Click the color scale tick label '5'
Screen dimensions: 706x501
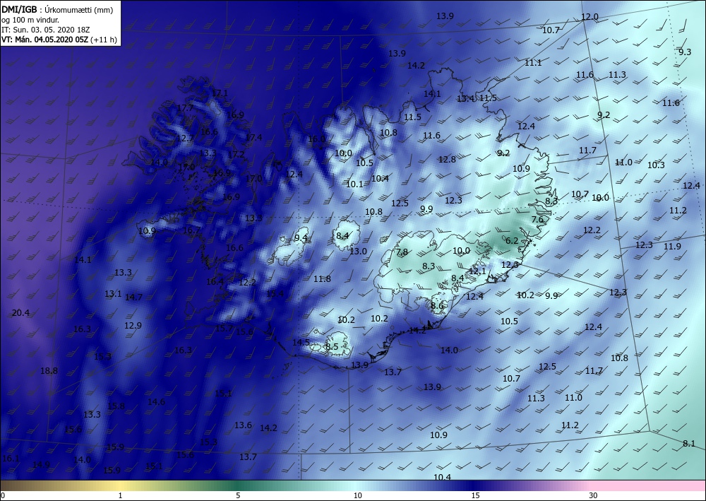click(x=238, y=495)
